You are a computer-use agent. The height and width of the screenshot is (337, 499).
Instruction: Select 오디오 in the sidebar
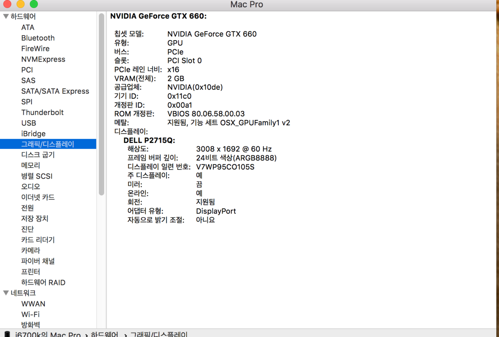tap(31, 187)
